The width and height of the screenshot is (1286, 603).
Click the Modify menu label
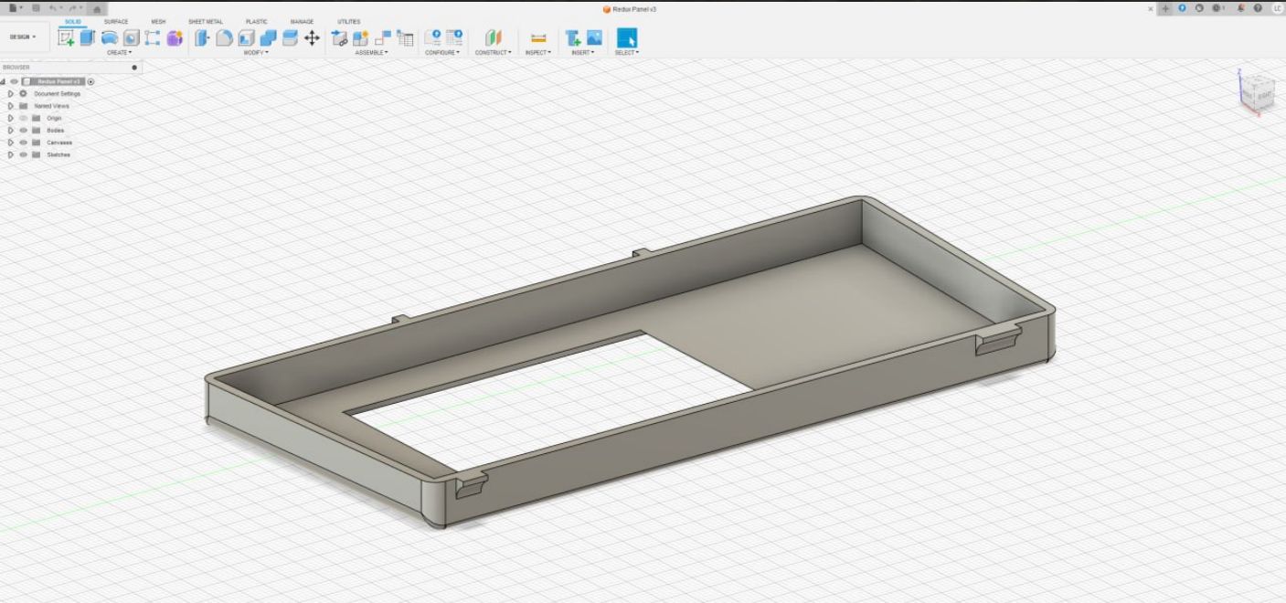pyautogui.click(x=255, y=53)
